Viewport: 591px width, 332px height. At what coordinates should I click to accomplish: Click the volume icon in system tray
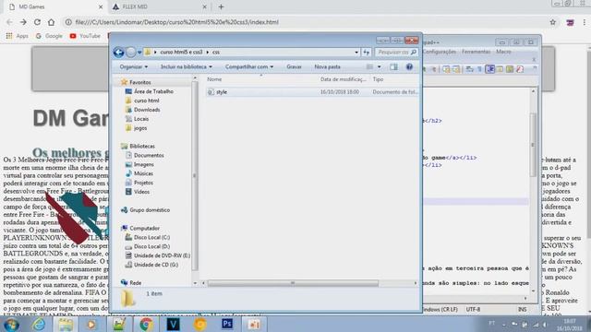546,324
